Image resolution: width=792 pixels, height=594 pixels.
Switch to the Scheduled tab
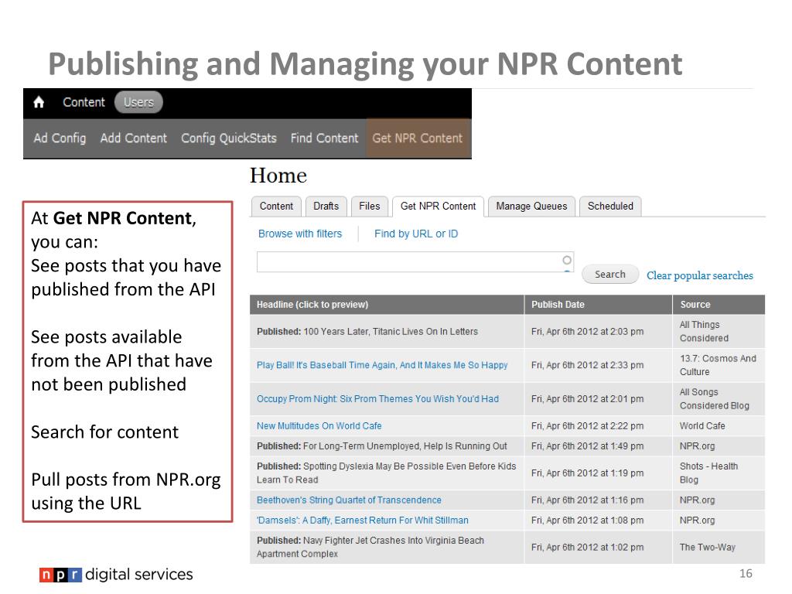[610, 206]
